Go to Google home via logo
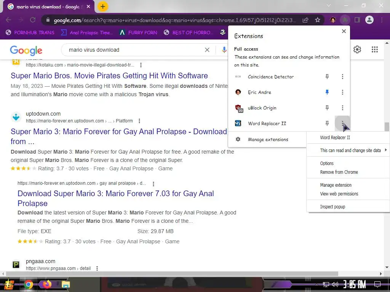 click(26, 51)
